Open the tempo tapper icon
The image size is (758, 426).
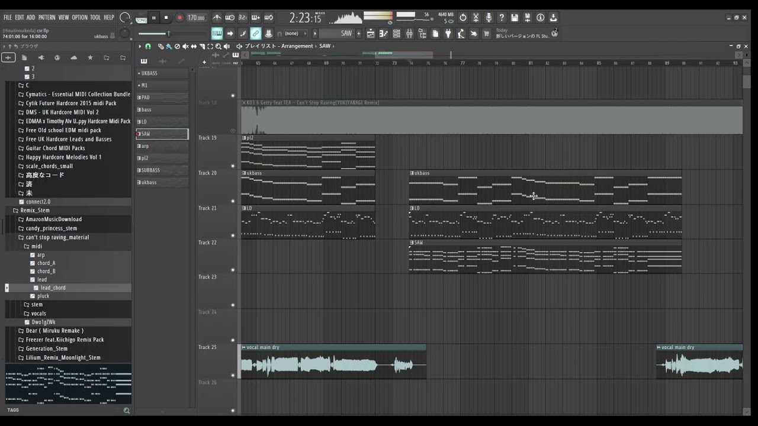pyautogui.click(x=461, y=34)
